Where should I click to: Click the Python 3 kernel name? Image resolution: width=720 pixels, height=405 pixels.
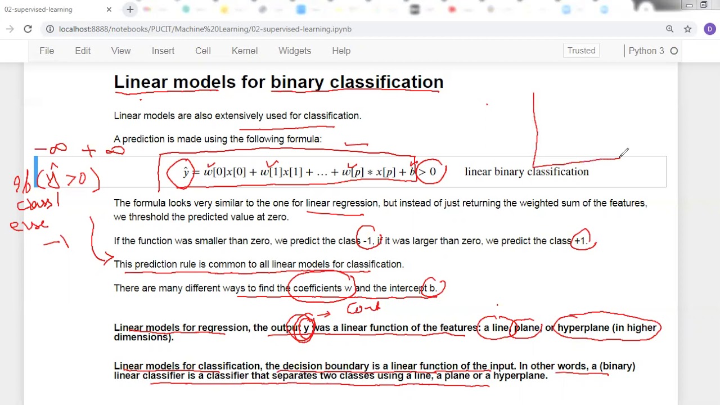[x=646, y=51]
